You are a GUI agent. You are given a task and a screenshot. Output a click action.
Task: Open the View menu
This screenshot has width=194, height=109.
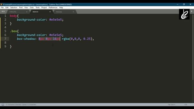point(26,8)
